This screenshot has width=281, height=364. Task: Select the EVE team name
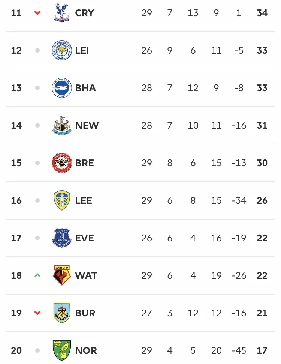pos(84,238)
